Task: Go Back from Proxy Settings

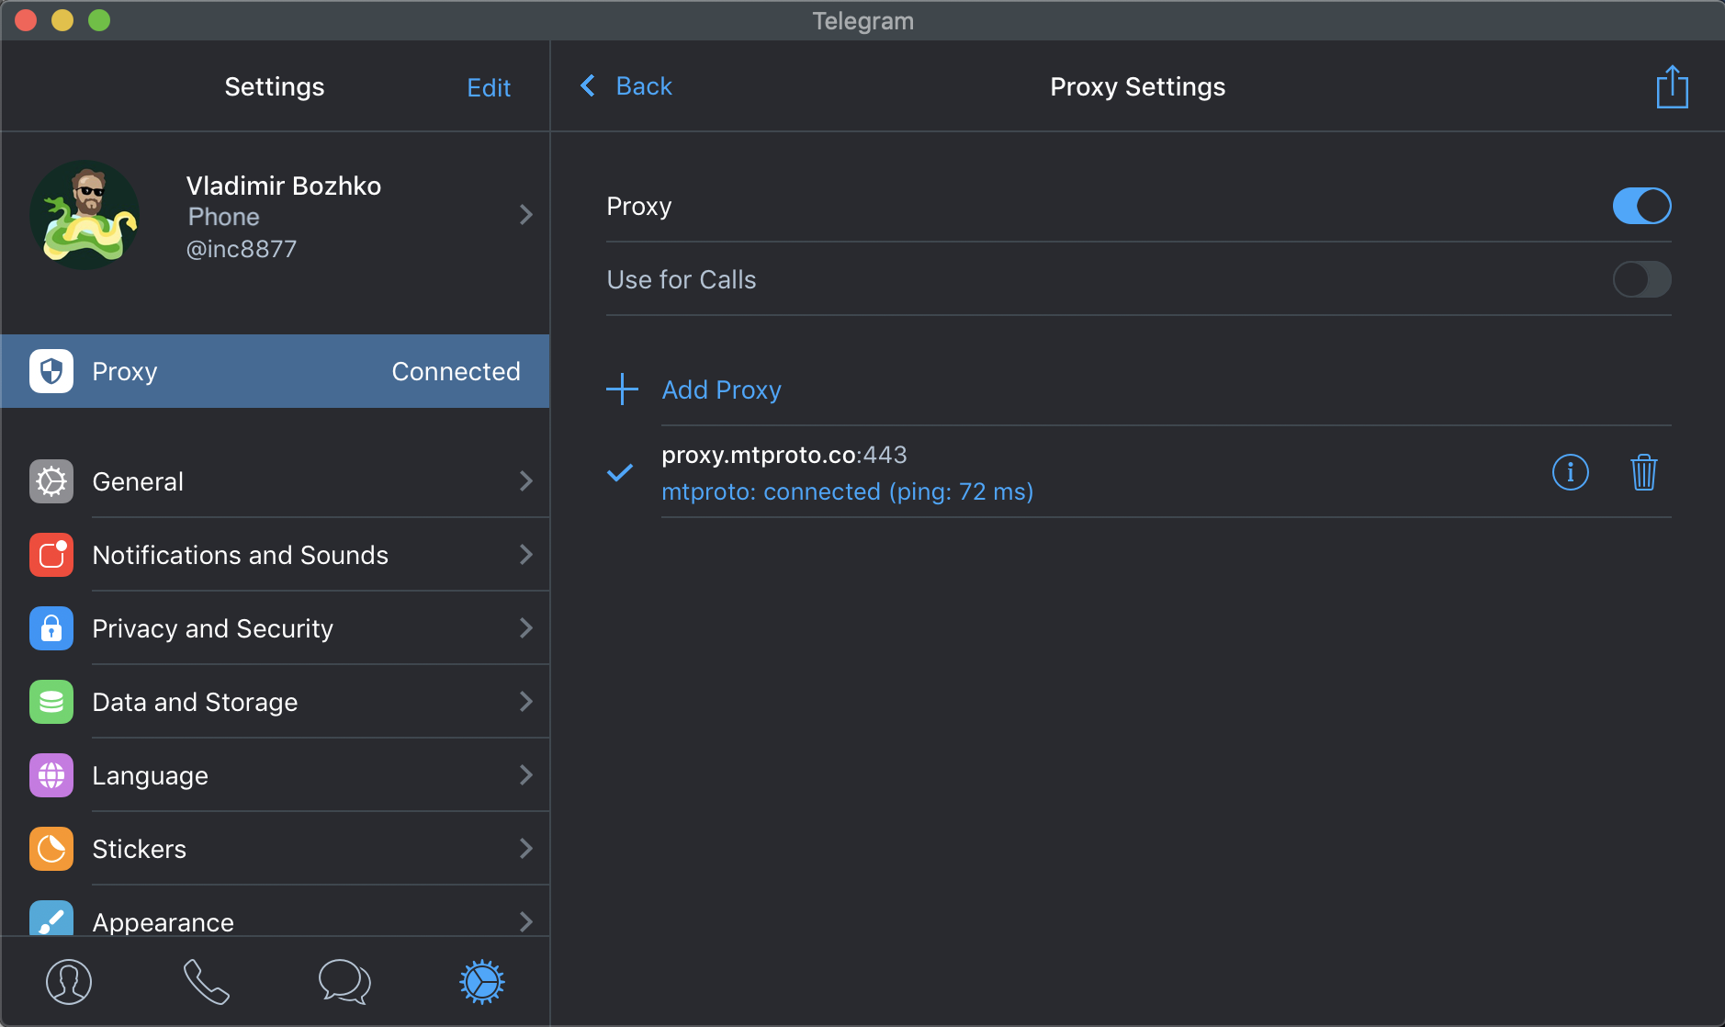Action: (x=627, y=86)
